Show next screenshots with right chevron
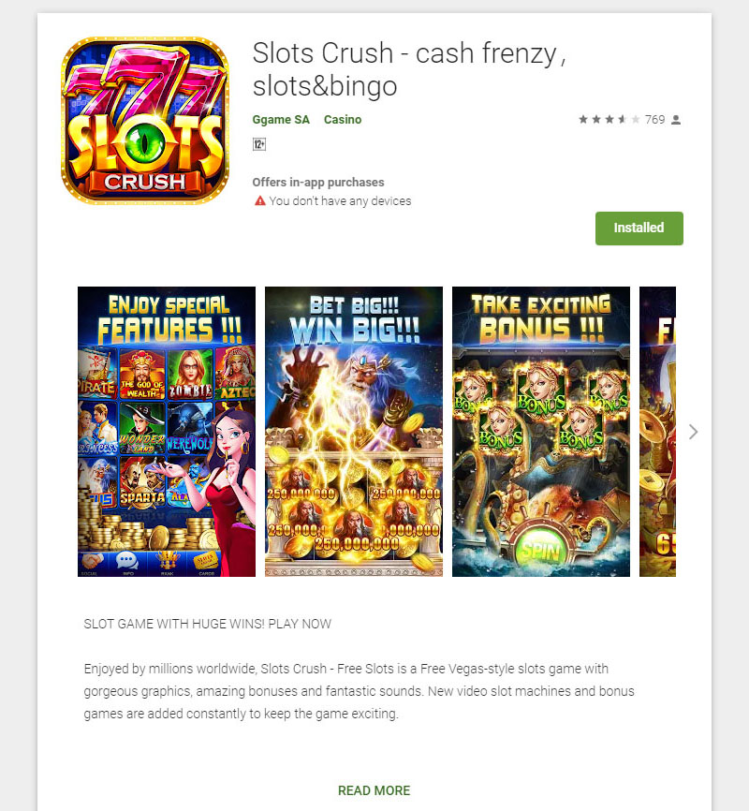This screenshot has width=749, height=811. [693, 432]
